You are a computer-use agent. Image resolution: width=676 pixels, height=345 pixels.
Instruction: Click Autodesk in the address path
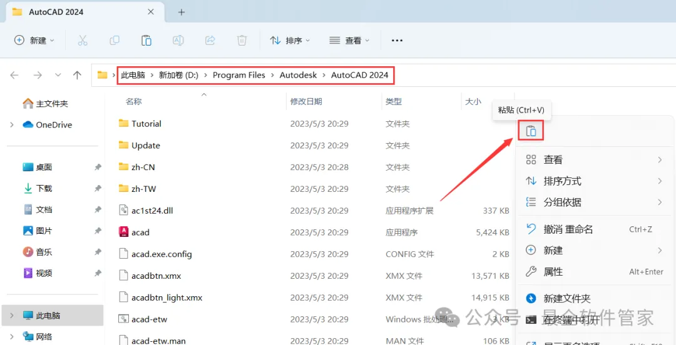pos(299,76)
